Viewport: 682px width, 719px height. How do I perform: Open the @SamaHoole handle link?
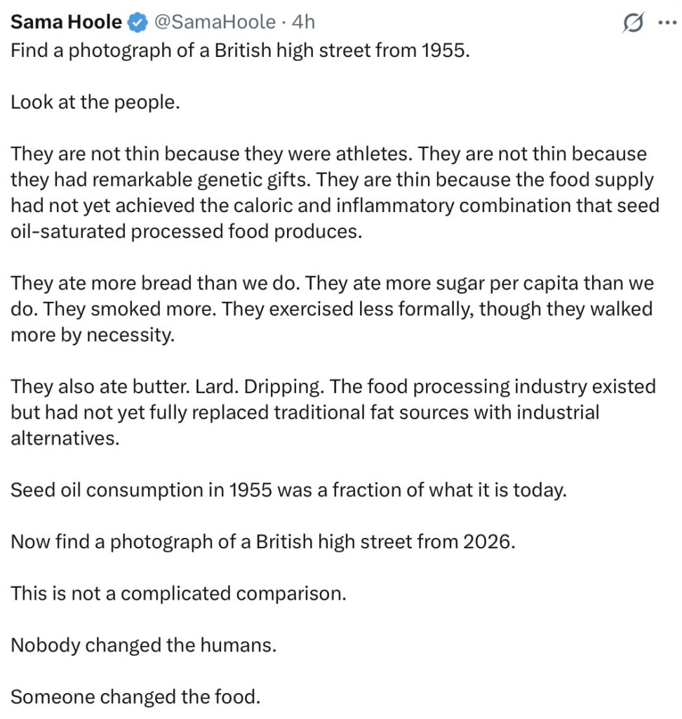[x=214, y=22]
